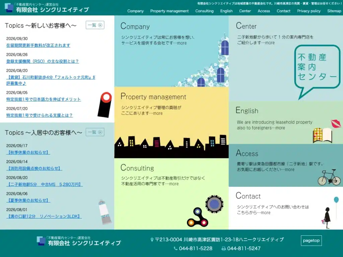Select Consulting in the top navigation
343x257 pixels.
click(204, 11)
